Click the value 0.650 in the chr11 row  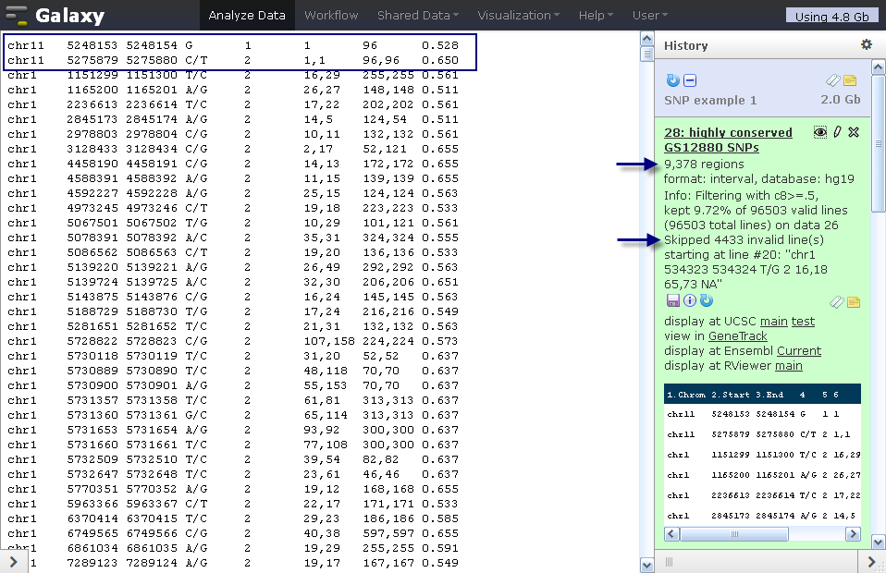440,60
